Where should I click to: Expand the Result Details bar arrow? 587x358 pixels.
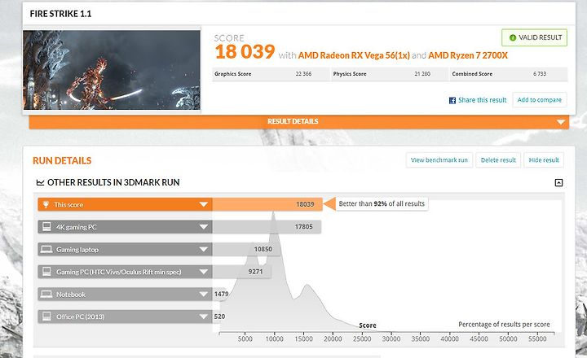(560, 122)
